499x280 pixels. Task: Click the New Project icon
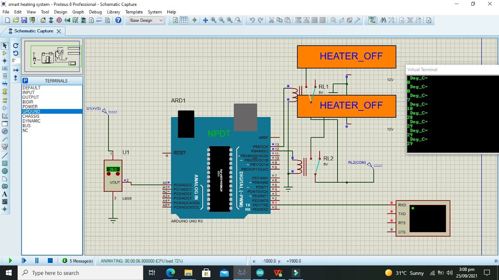pyautogui.click(x=7, y=20)
